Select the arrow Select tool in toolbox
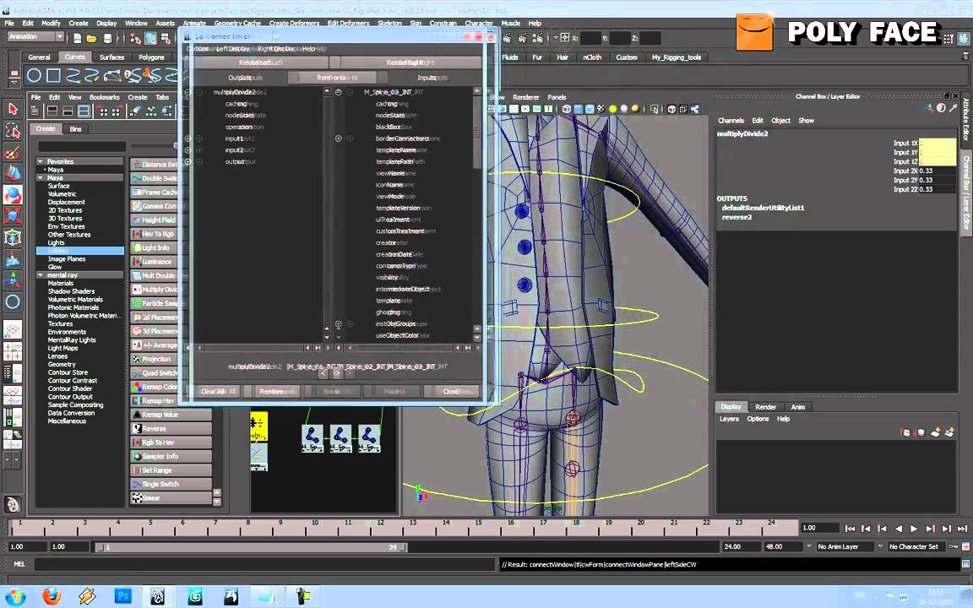Image resolution: width=973 pixels, height=608 pixels. (x=13, y=110)
